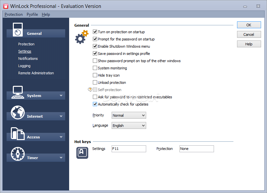
Task: Click the Internet globe icon
Action: click(18, 112)
